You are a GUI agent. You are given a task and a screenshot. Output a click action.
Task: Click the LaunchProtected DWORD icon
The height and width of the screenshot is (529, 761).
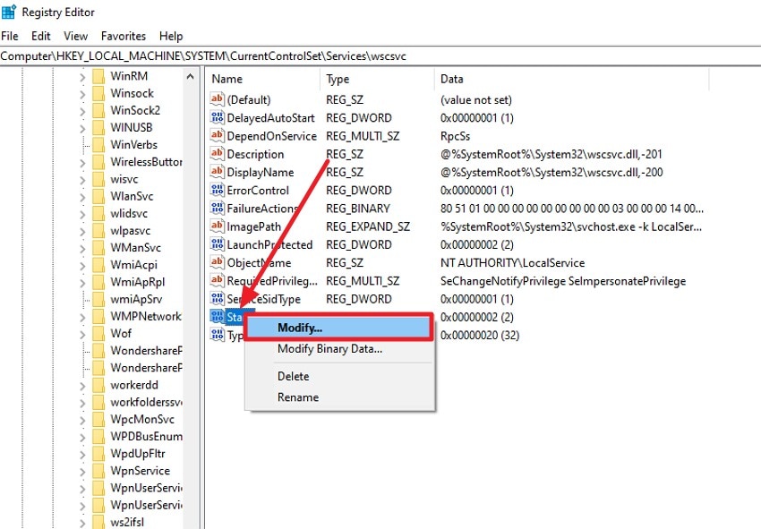(x=217, y=244)
